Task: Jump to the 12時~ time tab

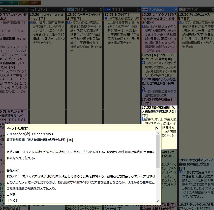Action: click(x=23, y=3)
